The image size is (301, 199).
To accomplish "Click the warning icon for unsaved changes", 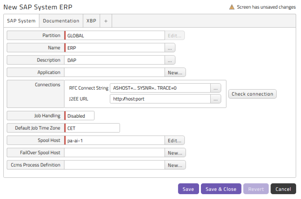I will tap(232, 7).
